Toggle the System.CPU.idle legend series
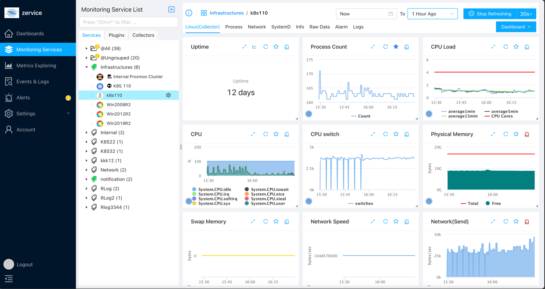 click(x=214, y=189)
